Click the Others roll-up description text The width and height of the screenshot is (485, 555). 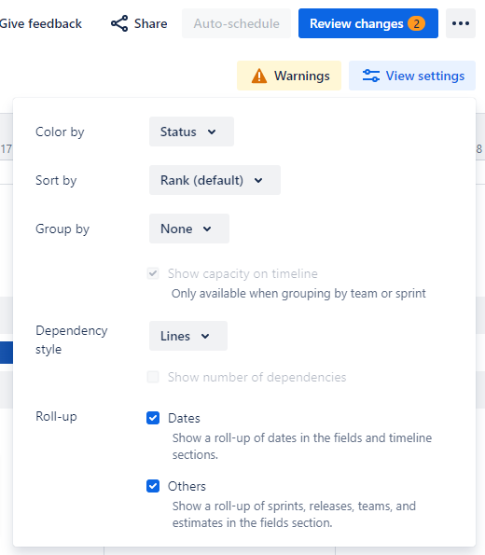[x=294, y=514]
